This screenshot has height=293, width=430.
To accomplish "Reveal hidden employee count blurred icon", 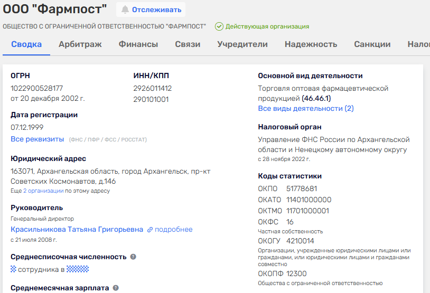I will click(13, 269).
